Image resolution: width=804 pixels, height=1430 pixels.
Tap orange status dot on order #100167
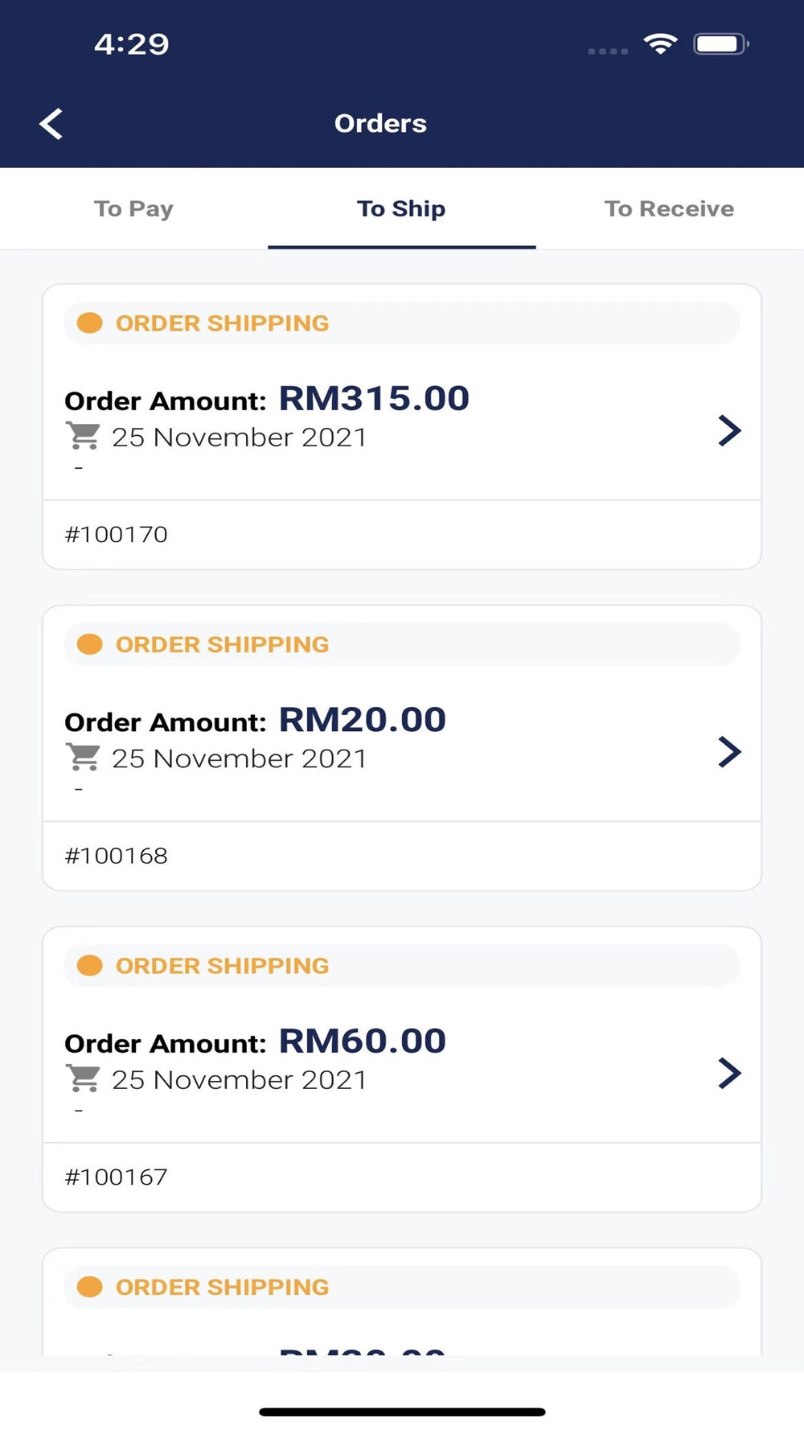pos(89,965)
